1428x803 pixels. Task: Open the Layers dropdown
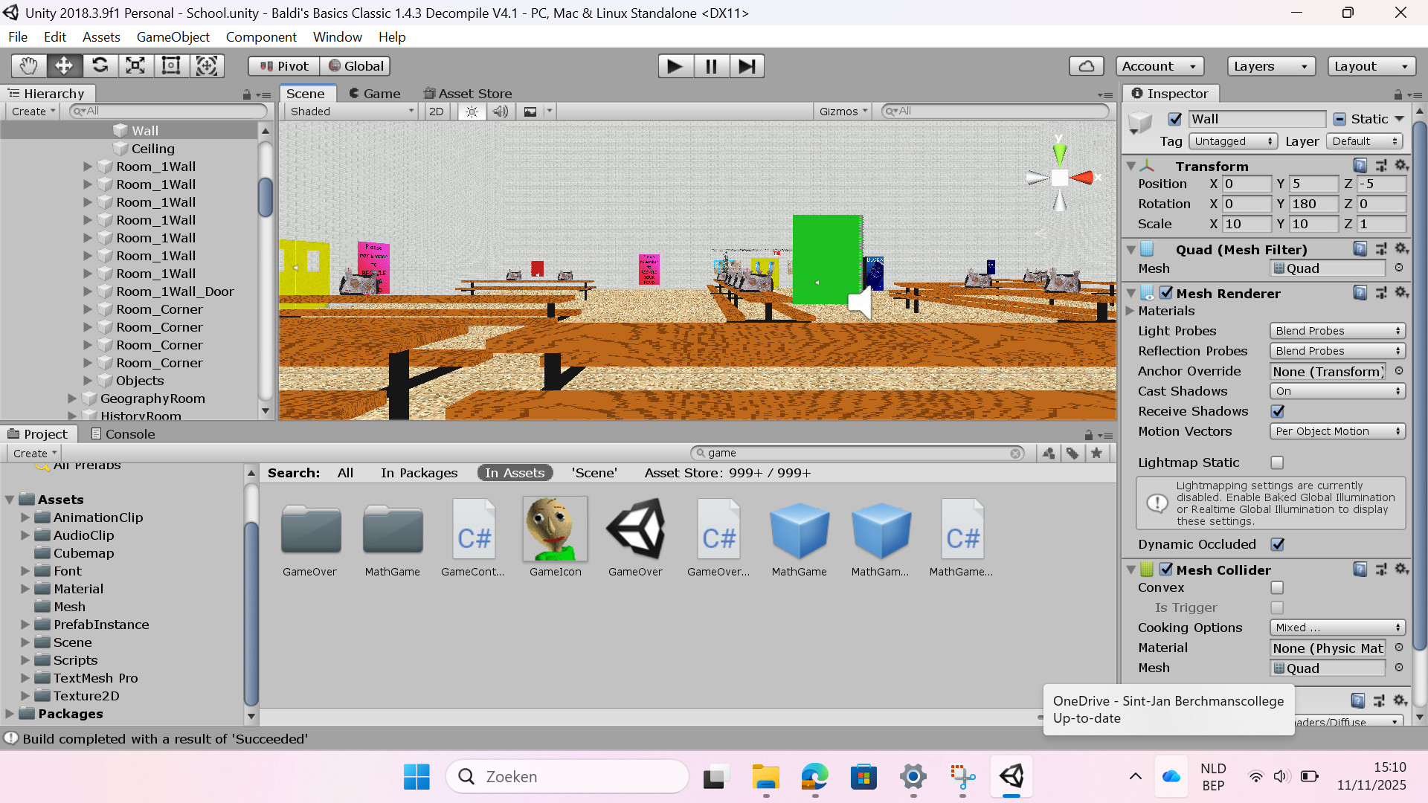1270,66
